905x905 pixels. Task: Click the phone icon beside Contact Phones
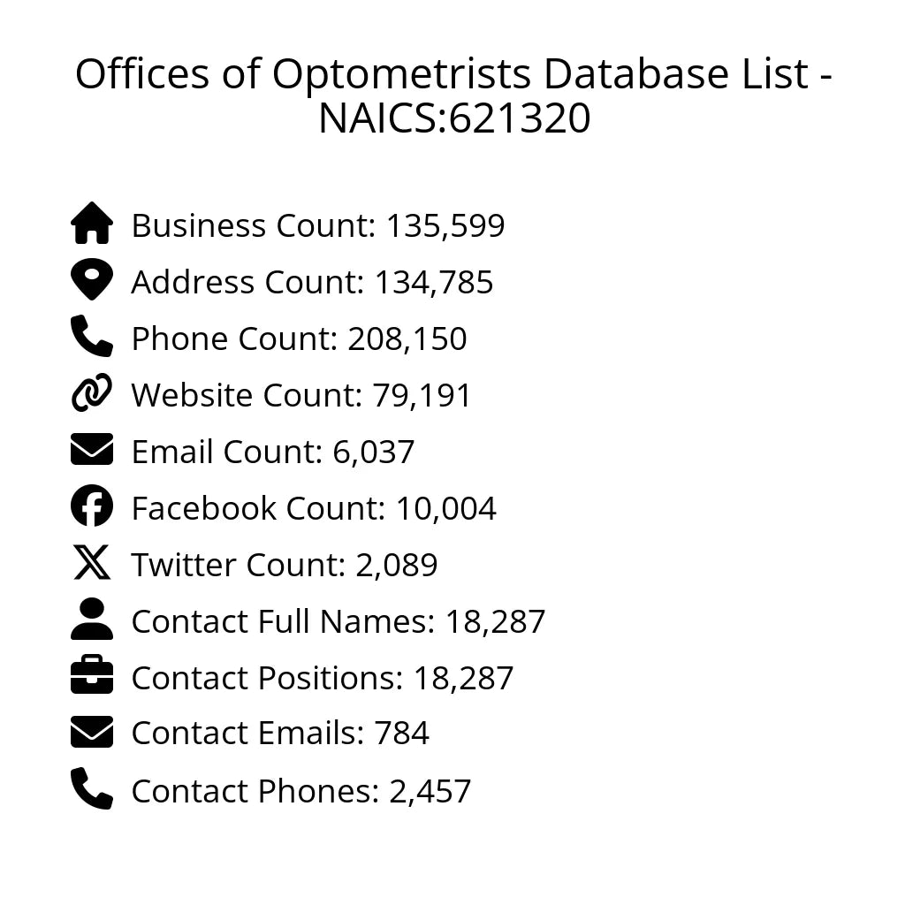[92, 789]
